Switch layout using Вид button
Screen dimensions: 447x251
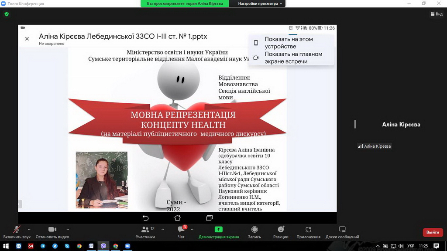(x=436, y=14)
